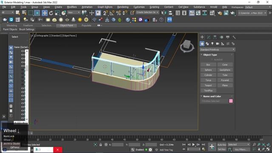Click the Set Key button
This screenshot has width=272, height=153.
(222, 149)
